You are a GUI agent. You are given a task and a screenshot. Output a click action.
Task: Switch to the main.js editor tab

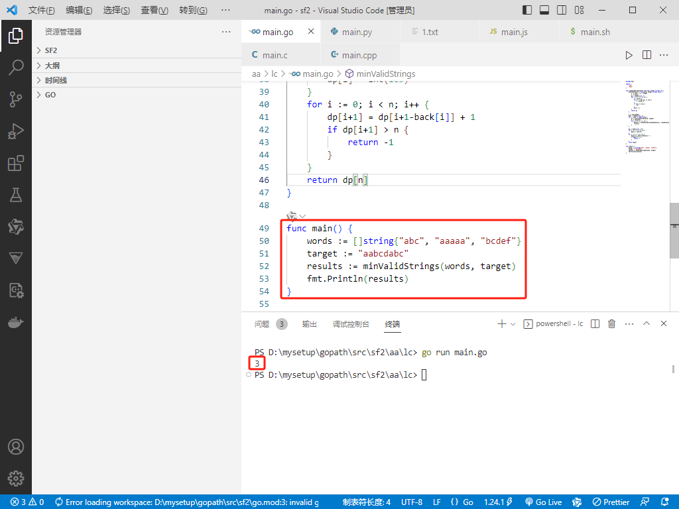(x=520, y=32)
